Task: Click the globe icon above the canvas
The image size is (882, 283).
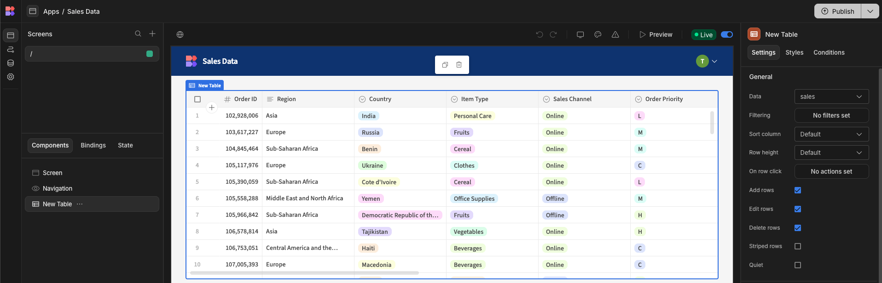Action: point(180,34)
